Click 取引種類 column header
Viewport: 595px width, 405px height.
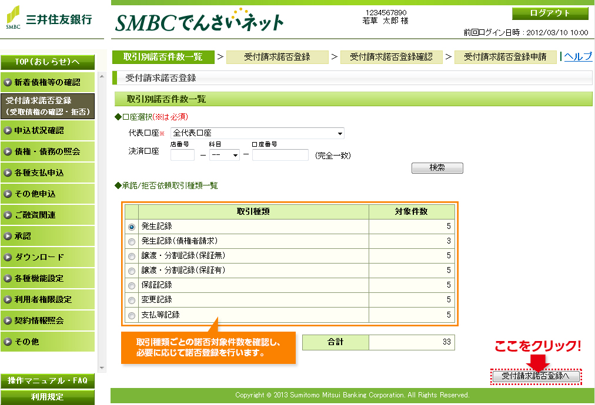(253, 211)
